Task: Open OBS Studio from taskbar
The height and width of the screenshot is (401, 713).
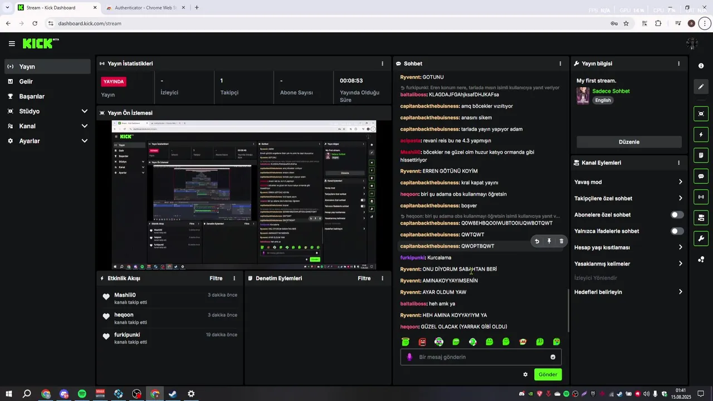Action: click(136, 394)
